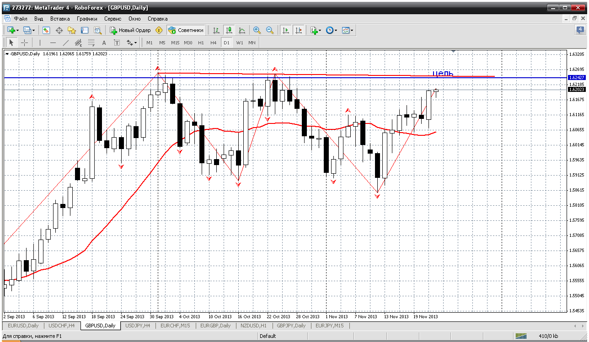Switch to NZDUSD,H1 chart tab
The height and width of the screenshot is (342, 589).
pyautogui.click(x=254, y=326)
